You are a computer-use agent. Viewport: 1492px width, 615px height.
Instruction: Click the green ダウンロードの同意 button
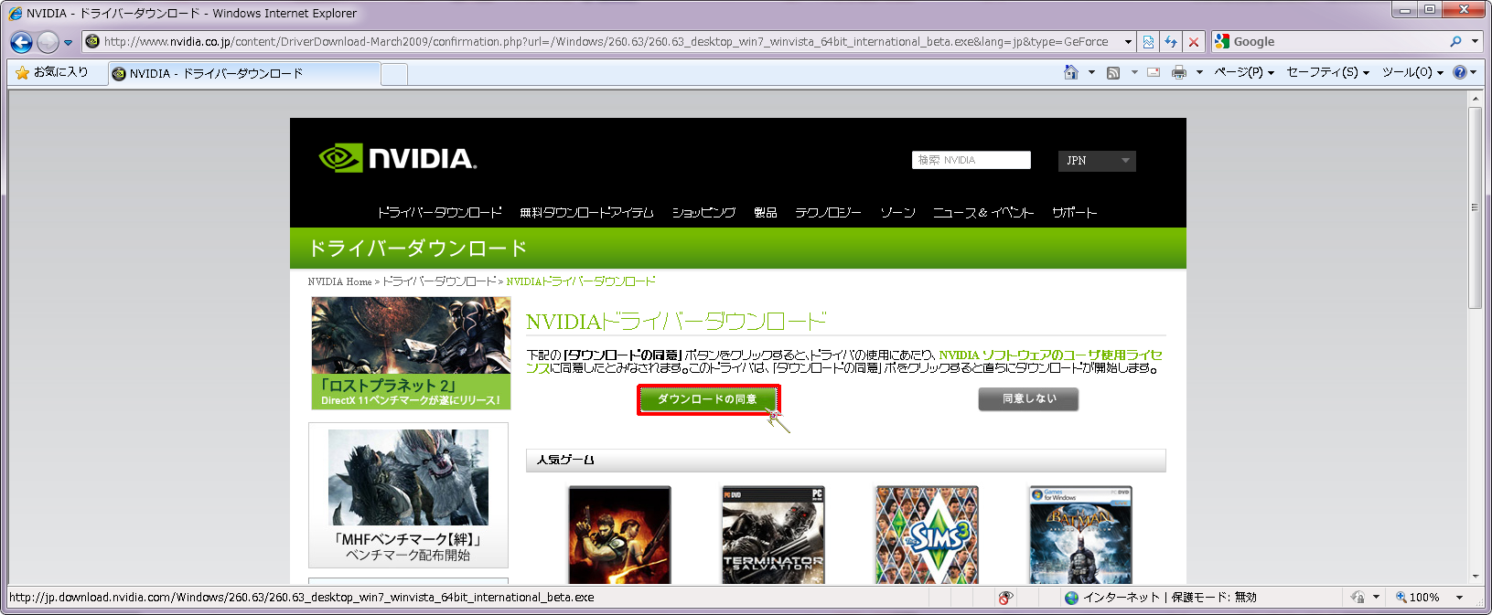pyautogui.click(x=708, y=399)
